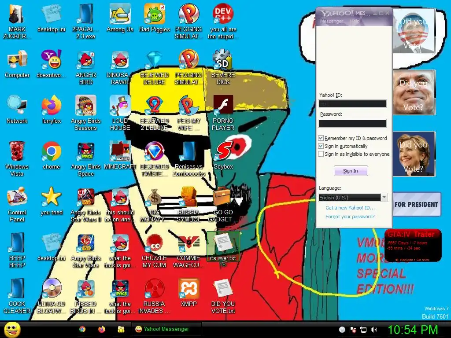
Task: Select the Dev-C++ 'you all are too stupid' icon
Action: pos(223,22)
